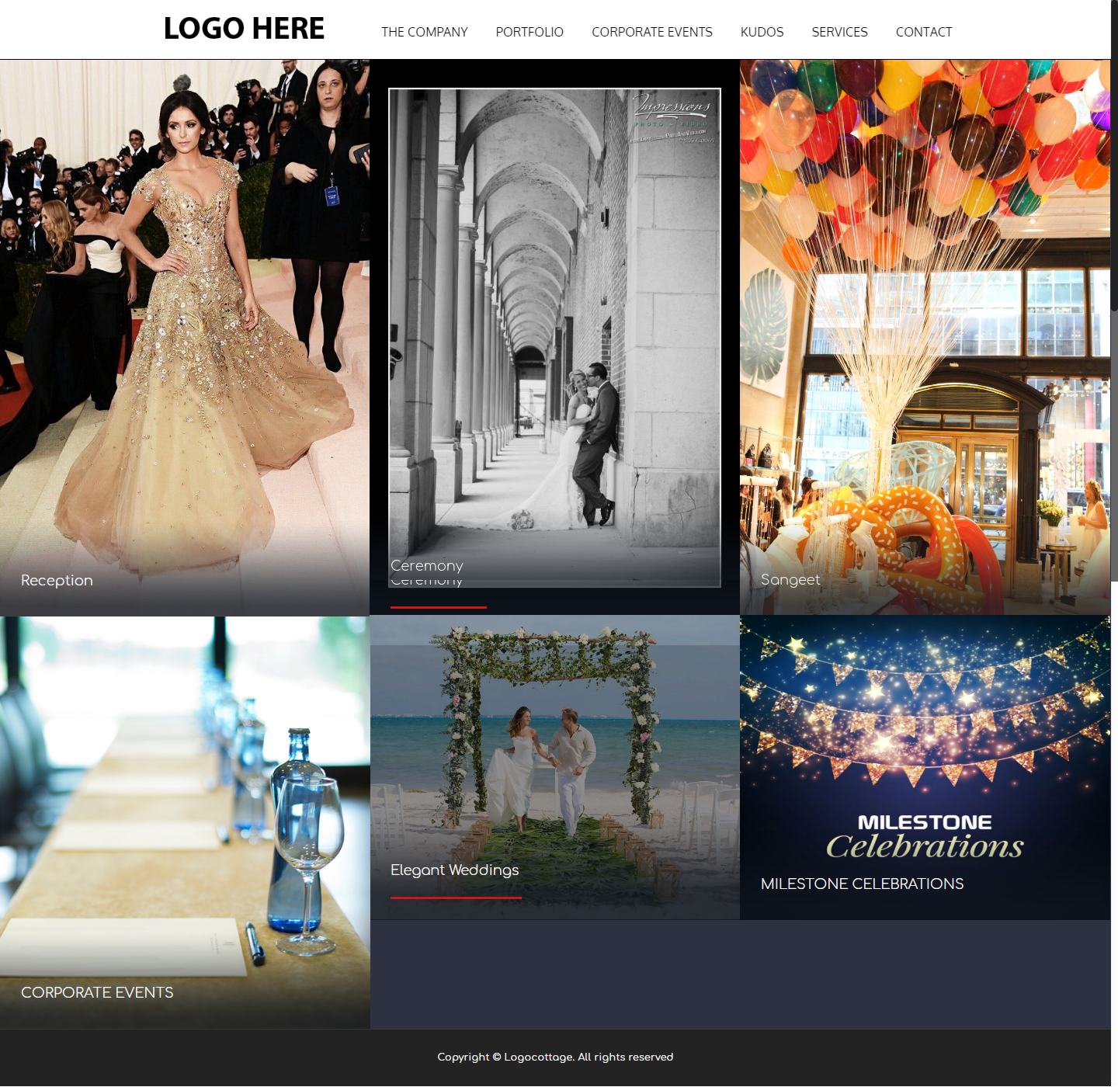1118x1087 pixels.
Task: Click the CORPORATE EVENTS tile caption
Action: (97, 992)
